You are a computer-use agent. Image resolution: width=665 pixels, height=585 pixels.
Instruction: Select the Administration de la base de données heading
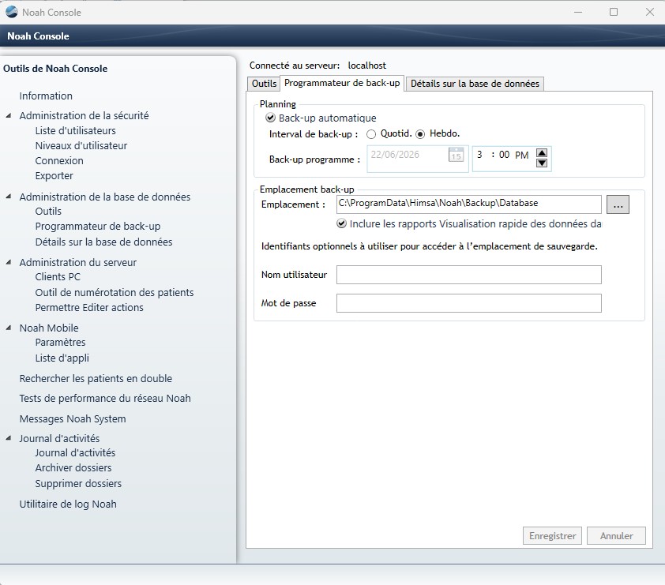pos(105,197)
